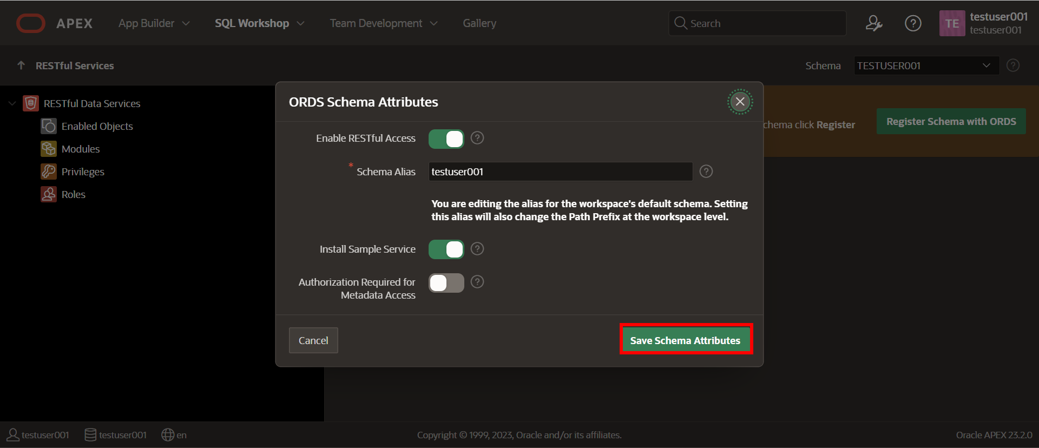
Task: Select Privileges in the tree
Action: click(83, 172)
